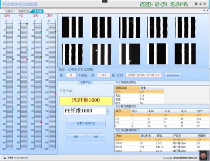
Task: Click the green marker near 250 on gauge (29)
Action: (x=41, y=57)
